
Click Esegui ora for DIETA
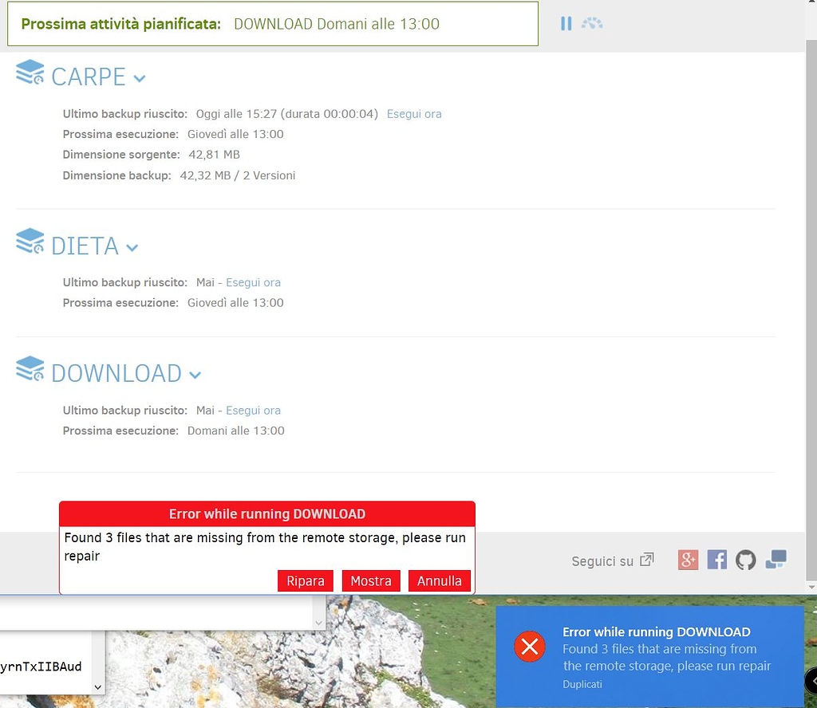click(x=253, y=282)
